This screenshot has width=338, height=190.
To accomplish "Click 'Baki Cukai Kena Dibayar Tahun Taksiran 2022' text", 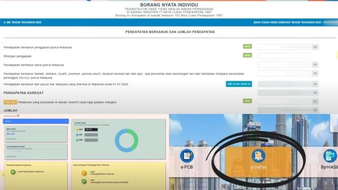I will [x=287, y=22].
